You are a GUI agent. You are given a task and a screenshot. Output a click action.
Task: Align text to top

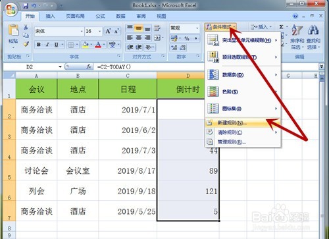coord(130,28)
